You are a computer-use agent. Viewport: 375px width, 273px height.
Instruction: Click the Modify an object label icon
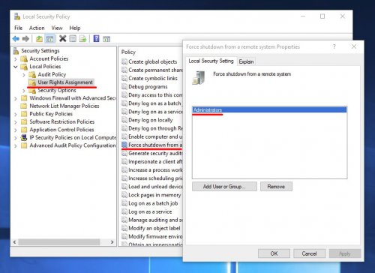124,228
